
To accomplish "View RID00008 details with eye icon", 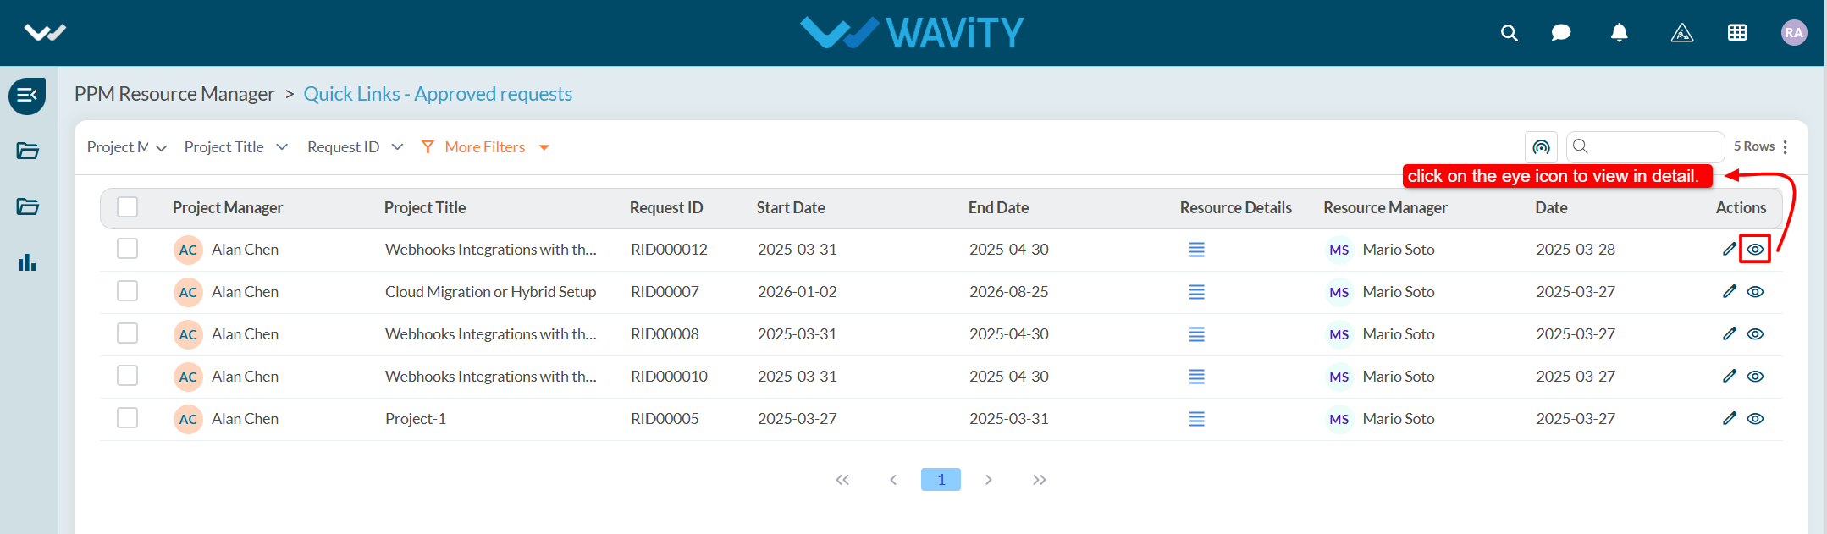I will pos(1755,334).
